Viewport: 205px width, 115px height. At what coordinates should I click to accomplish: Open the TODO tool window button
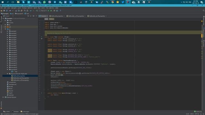(6, 111)
